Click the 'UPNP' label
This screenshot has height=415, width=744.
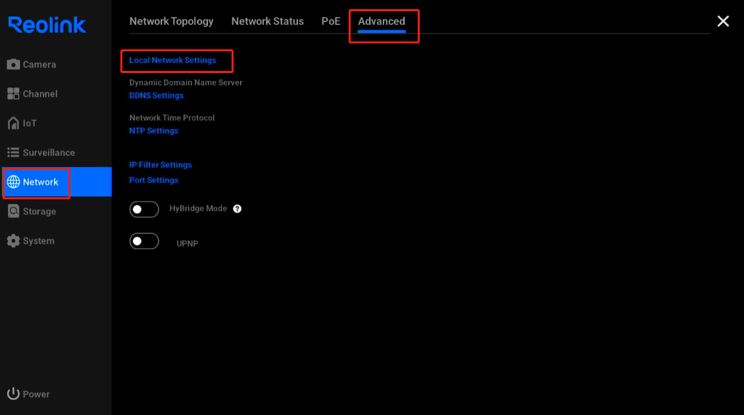point(187,243)
